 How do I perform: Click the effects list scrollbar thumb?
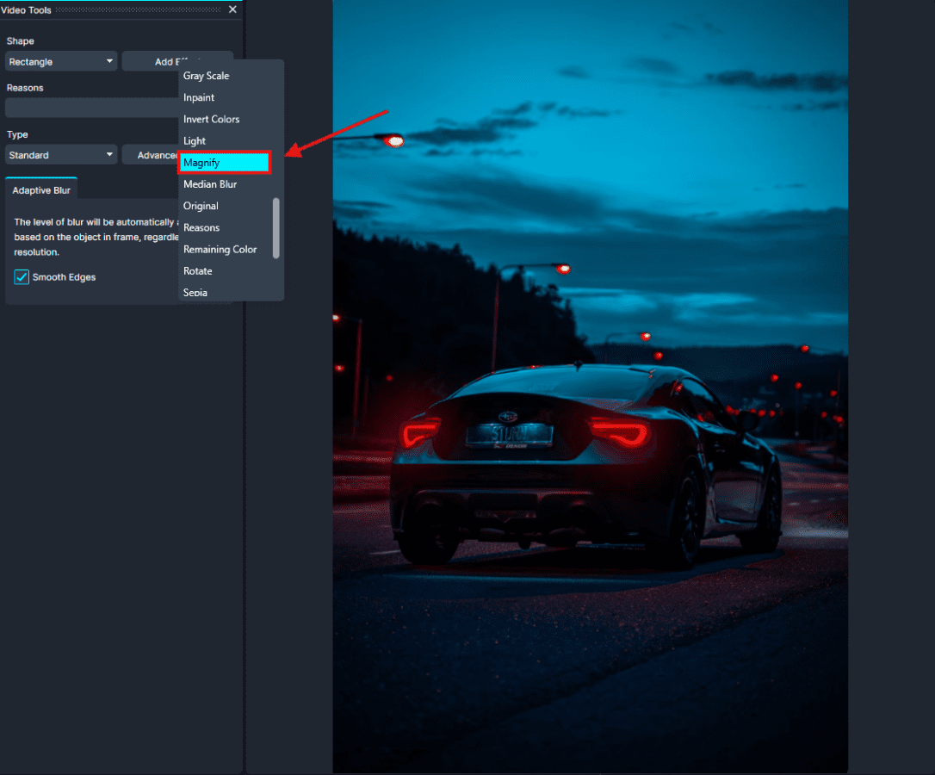[276, 227]
